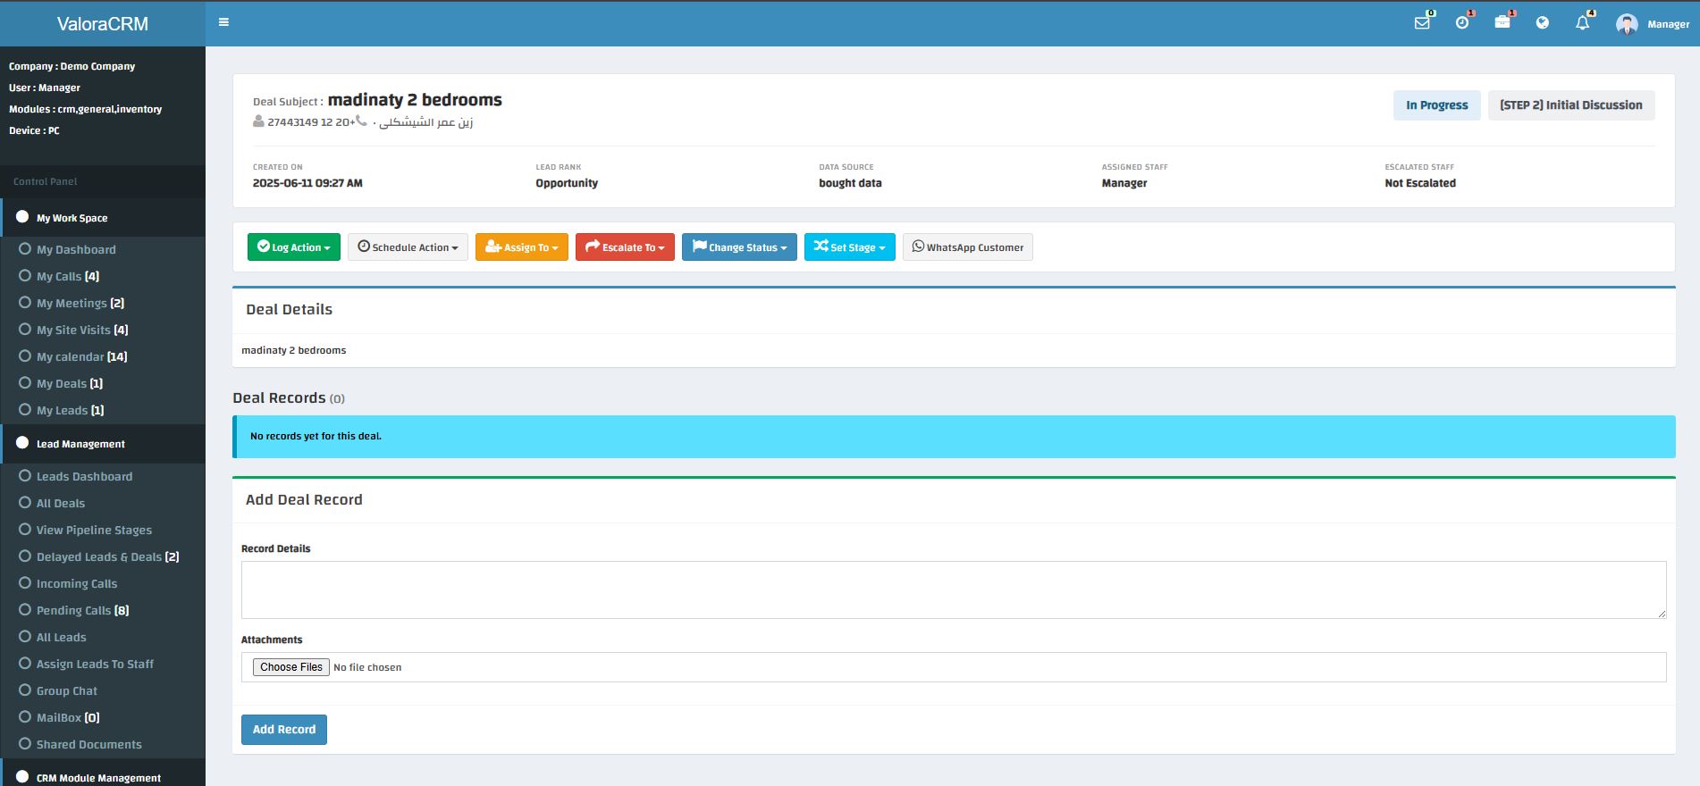Expand the CRM Module Management section
Image resolution: width=1700 pixels, height=786 pixels.
coord(103,774)
